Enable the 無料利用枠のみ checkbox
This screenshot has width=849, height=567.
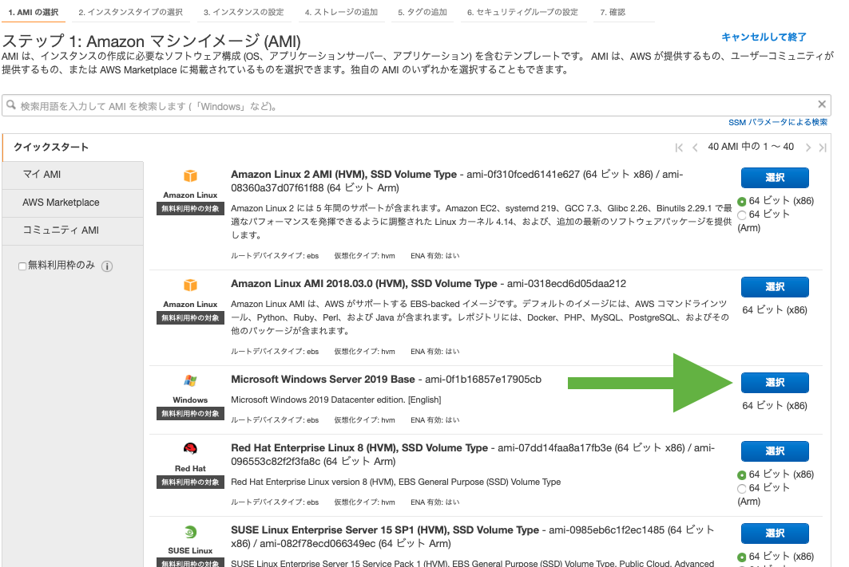22,266
